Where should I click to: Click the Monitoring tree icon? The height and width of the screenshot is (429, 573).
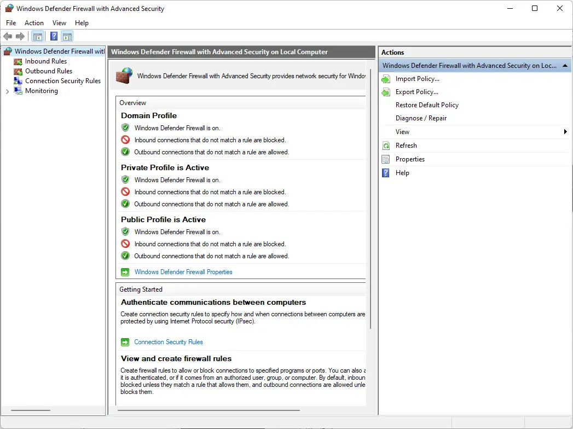click(x=18, y=91)
